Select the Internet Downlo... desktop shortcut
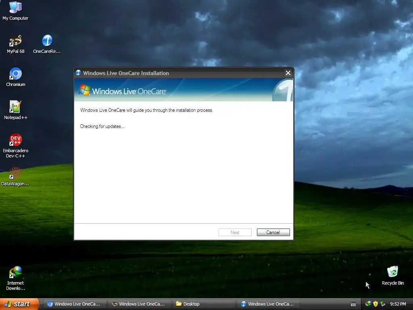The image size is (413, 310). pyautogui.click(x=16, y=279)
